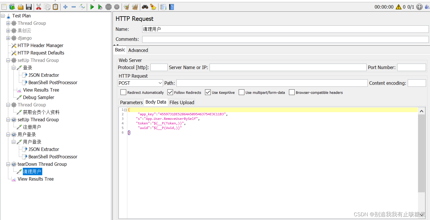Click the Paste clipboard icon
The image size is (430, 220).
tap(55, 7)
